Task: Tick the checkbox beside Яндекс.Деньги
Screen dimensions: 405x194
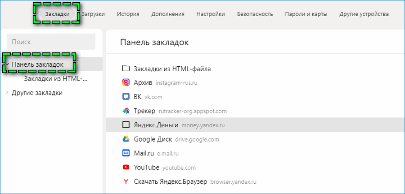Action: tap(126, 125)
